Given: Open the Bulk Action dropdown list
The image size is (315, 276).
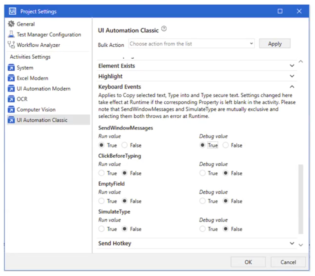Looking at the screenshot, I should tap(192, 44).
